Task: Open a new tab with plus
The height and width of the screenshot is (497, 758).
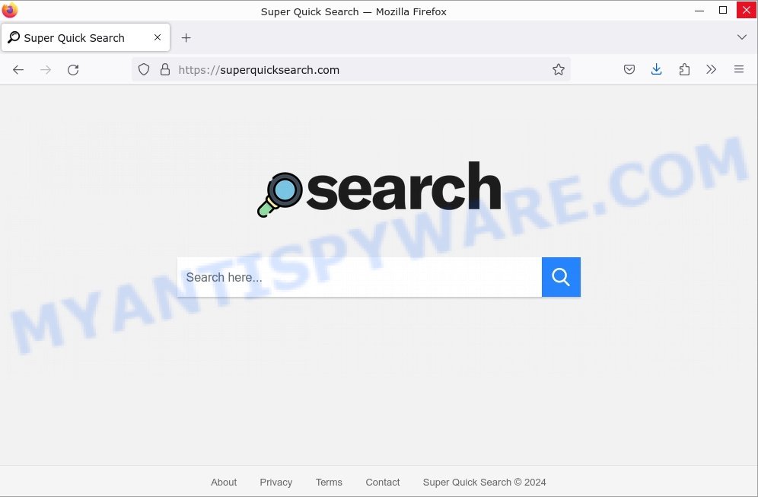Action: pos(186,38)
